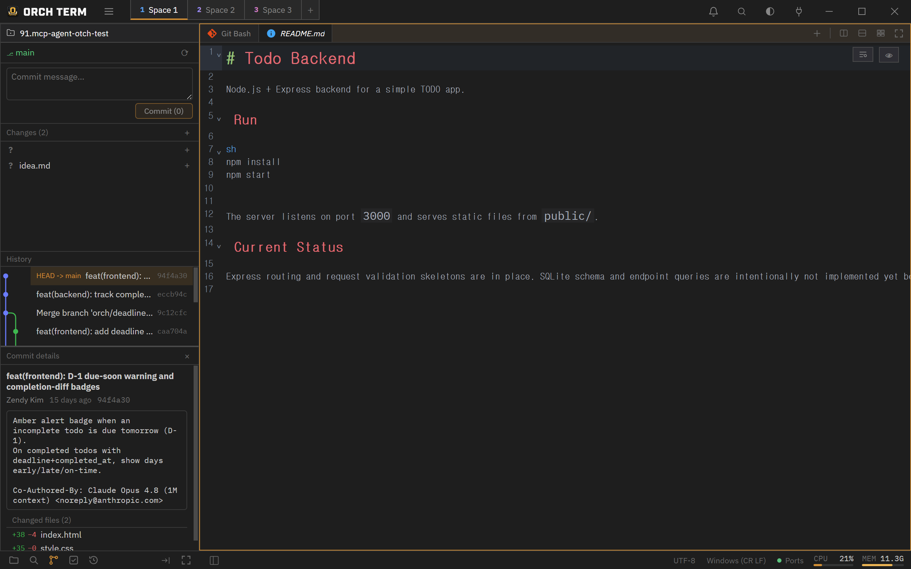The image size is (911, 569).
Task: Click the Changed files (2) label
Action: point(41,520)
